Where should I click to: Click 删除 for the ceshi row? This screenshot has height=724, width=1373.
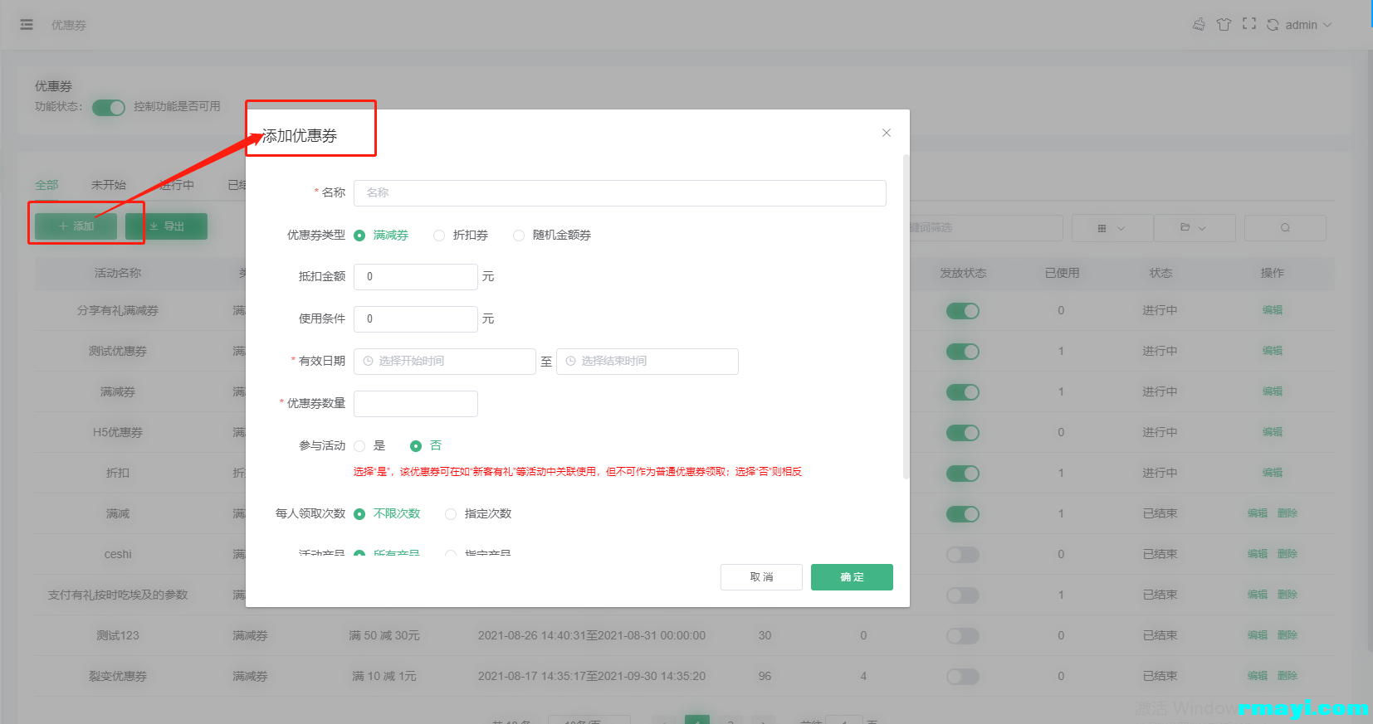point(1287,554)
